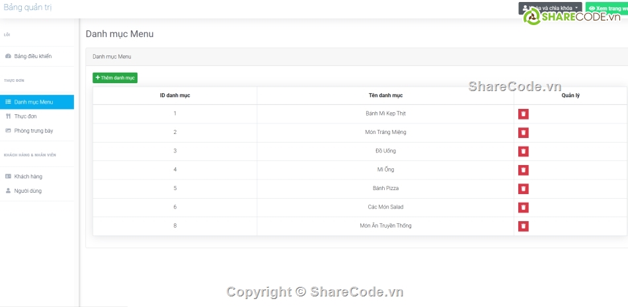
Task: Remove the Mì Ống category
Action: pos(523,170)
